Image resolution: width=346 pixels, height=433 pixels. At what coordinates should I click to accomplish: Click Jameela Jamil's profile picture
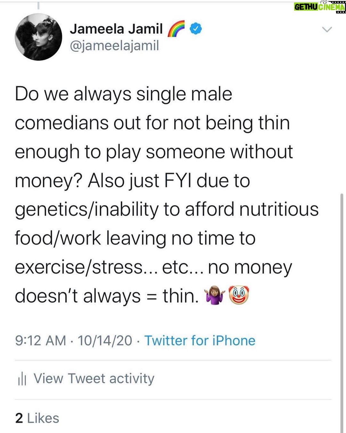(38, 37)
